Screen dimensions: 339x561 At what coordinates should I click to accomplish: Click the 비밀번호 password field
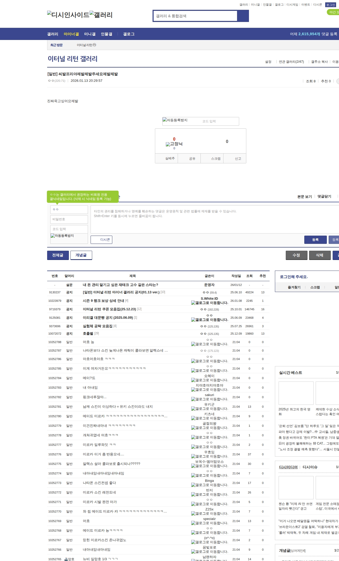[x=69, y=219]
